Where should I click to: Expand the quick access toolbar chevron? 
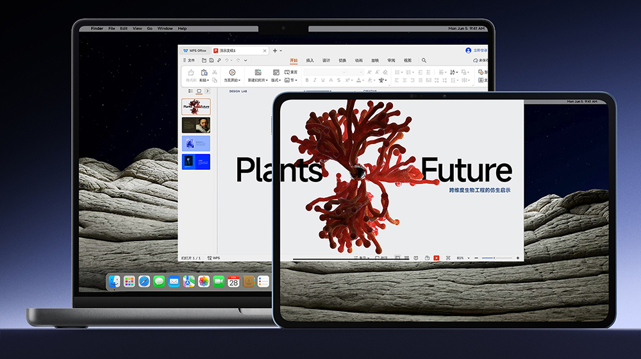click(246, 60)
